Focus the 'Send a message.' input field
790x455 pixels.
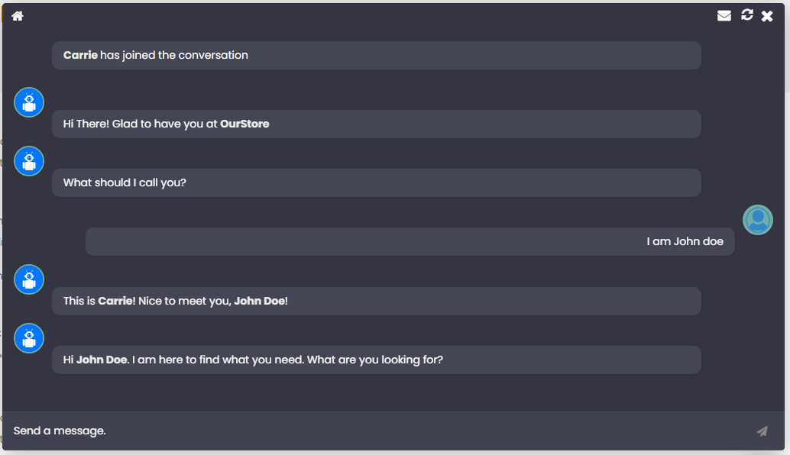(374, 431)
